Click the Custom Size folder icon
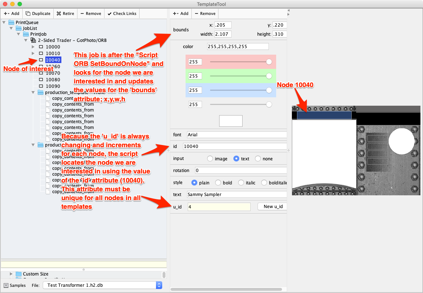The width and height of the screenshot is (423, 293). 18,274
